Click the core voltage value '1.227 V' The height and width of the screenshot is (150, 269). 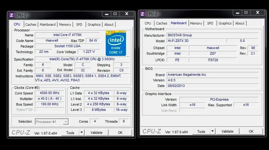pos(89,52)
